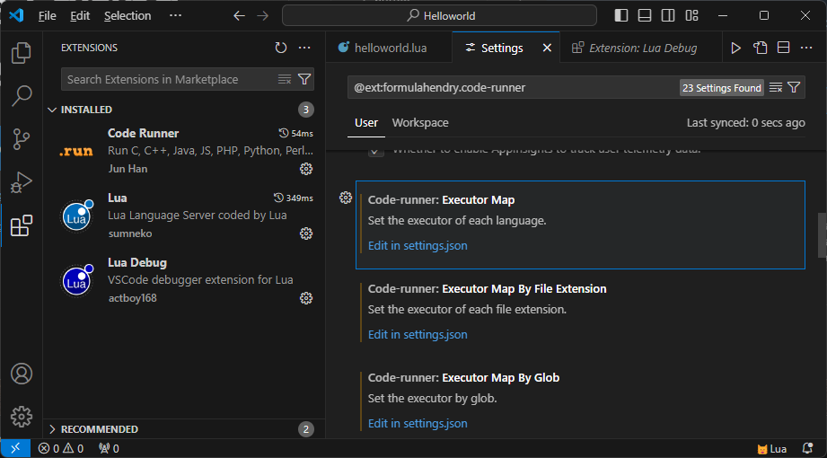Screen dimensions: 827x458
Task: Open Settings JSON file icon
Action: (x=760, y=48)
